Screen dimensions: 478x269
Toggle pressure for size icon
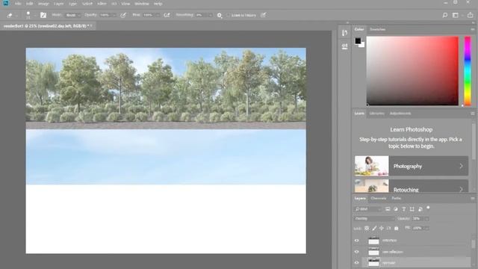click(264, 15)
